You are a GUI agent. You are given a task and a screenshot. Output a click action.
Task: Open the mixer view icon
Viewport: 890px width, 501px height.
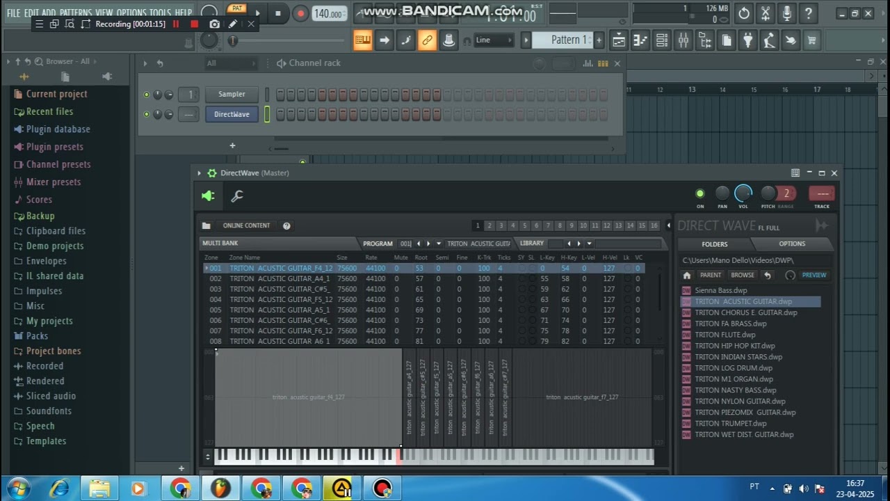click(x=683, y=40)
